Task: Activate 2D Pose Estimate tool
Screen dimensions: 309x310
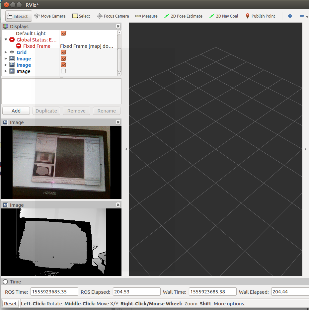Action: point(183,16)
